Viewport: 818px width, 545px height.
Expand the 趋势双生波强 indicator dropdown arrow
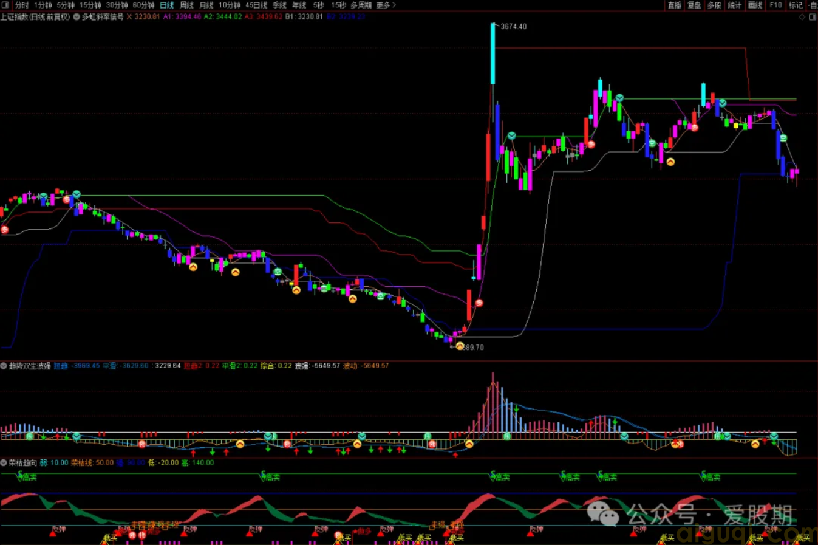click(4, 366)
